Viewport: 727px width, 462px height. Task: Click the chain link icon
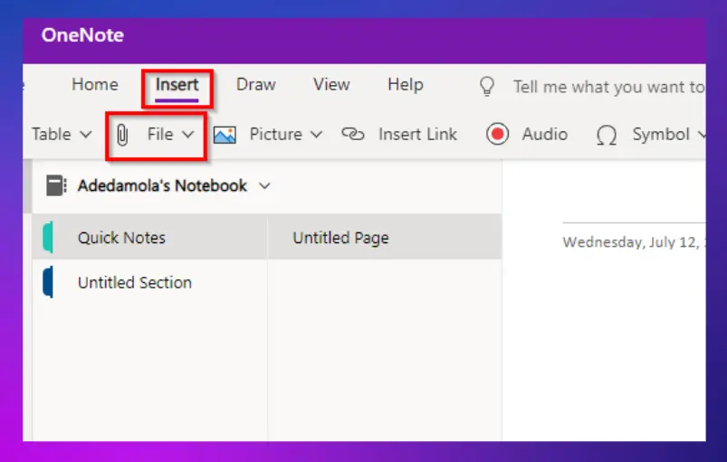coord(353,134)
